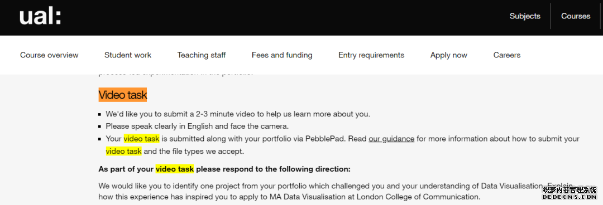Open the Courses menu
The width and height of the screenshot is (603, 205).
[576, 16]
